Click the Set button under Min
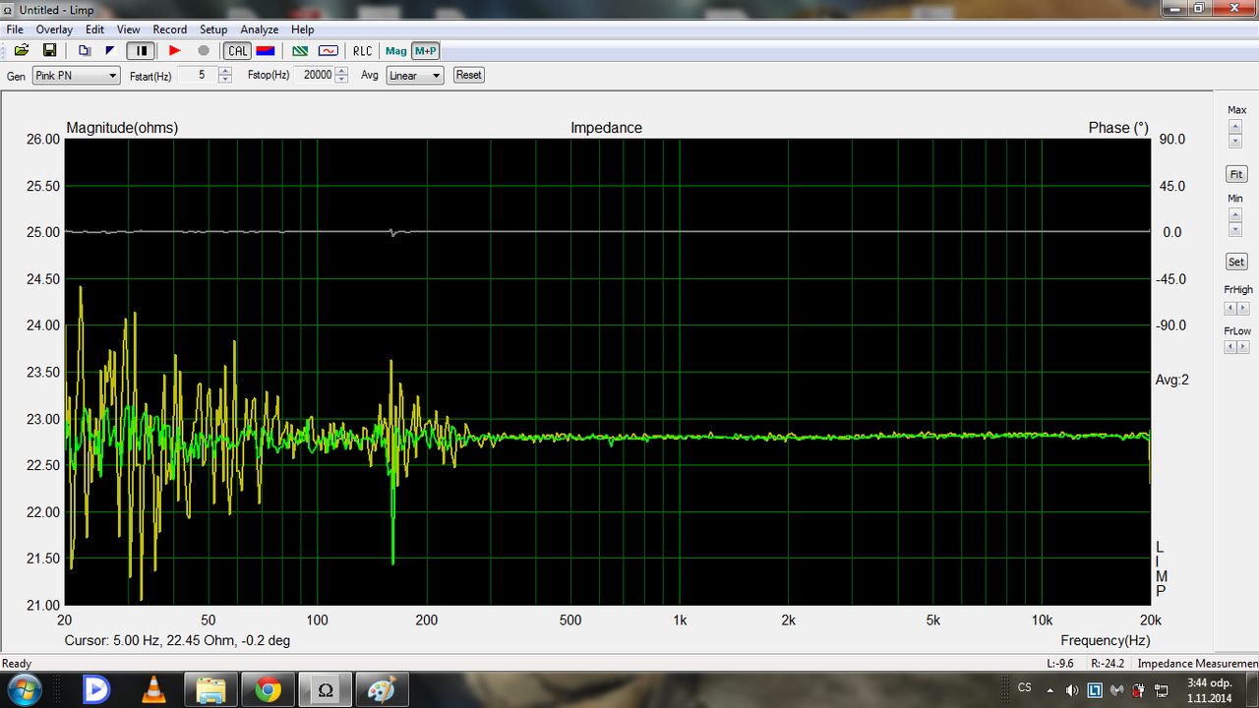 (x=1236, y=262)
